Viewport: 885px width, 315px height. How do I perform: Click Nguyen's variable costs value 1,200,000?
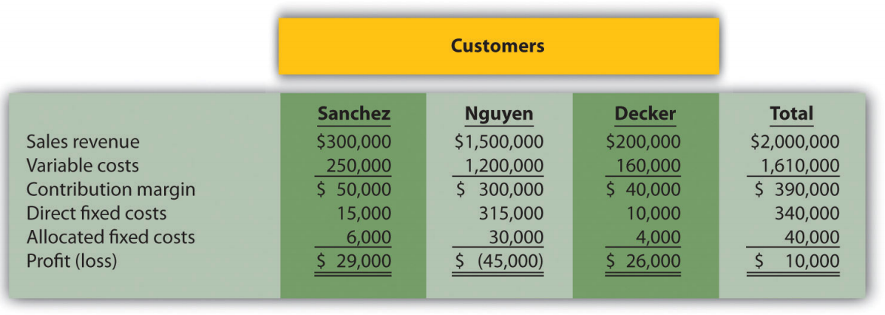click(x=506, y=165)
